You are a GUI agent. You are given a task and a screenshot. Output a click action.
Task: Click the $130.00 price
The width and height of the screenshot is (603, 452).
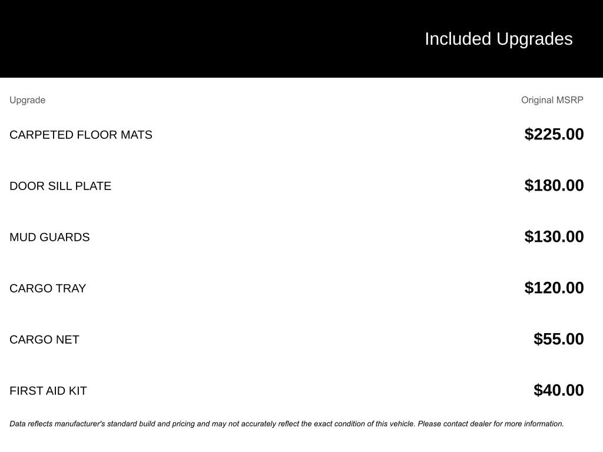pyautogui.click(x=554, y=237)
